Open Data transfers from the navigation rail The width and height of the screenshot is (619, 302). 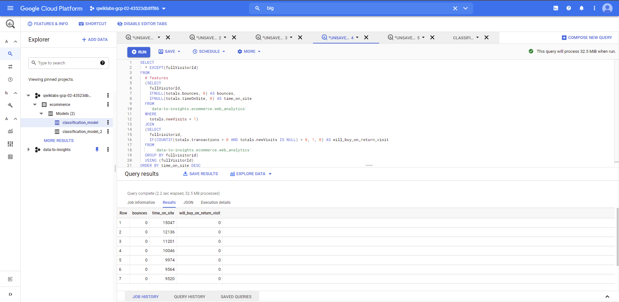click(x=10, y=67)
